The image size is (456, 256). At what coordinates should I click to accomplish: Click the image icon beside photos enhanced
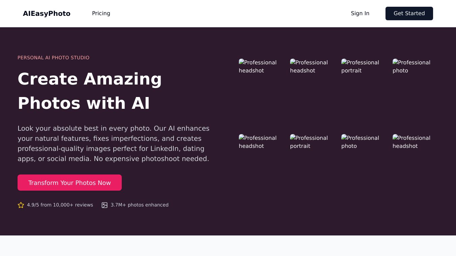(105, 205)
